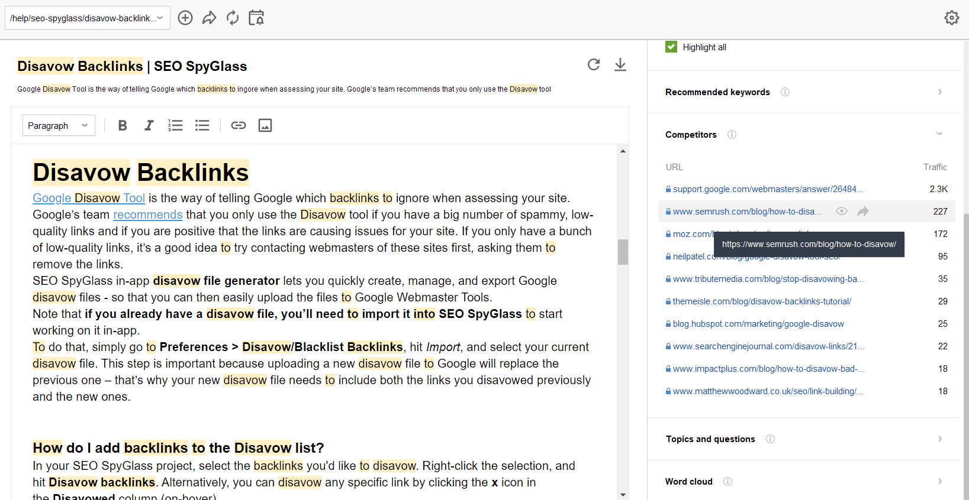Toggle italic formatting
The image size is (969, 500).
[149, 125]
